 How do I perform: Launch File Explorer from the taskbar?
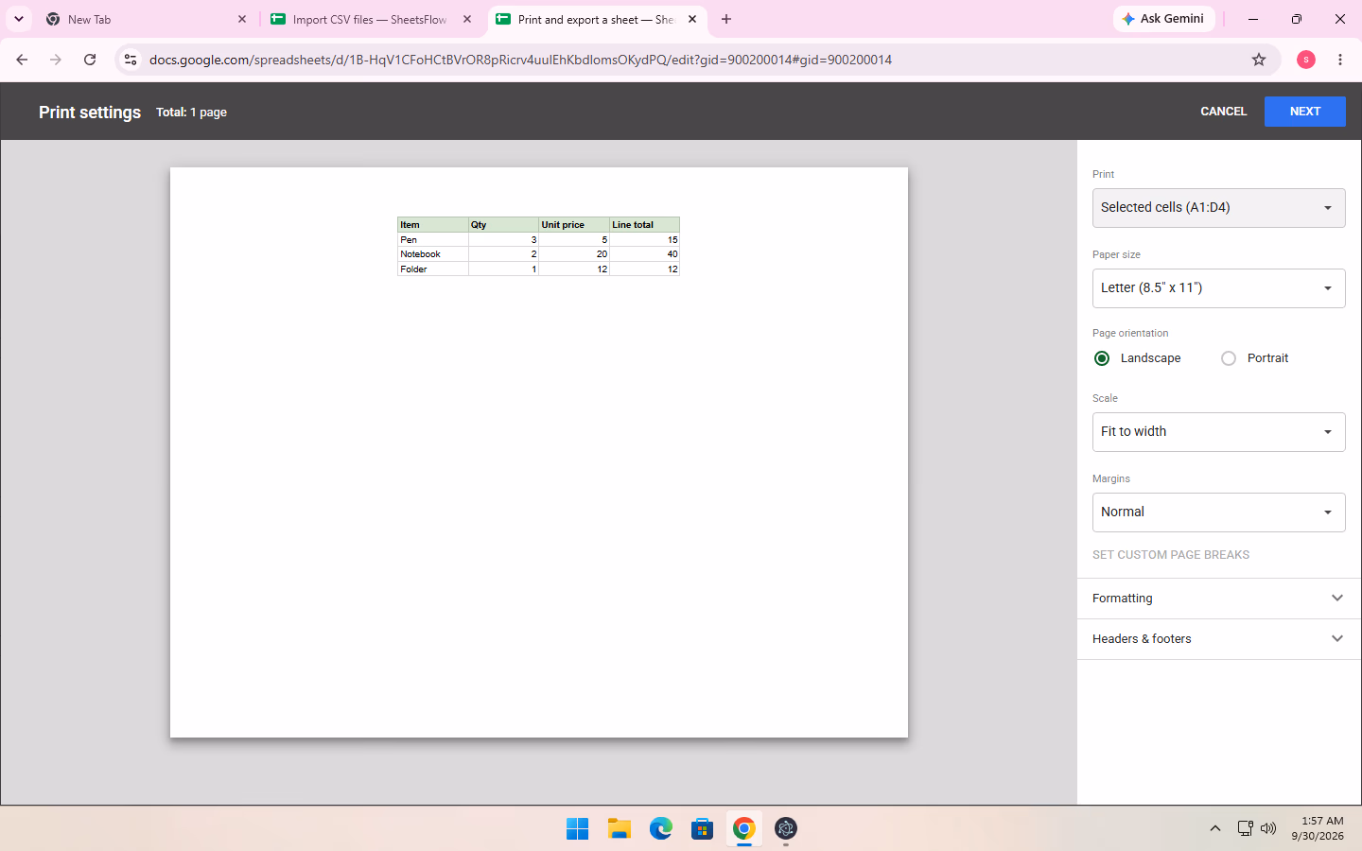click(x=620, y=829)
